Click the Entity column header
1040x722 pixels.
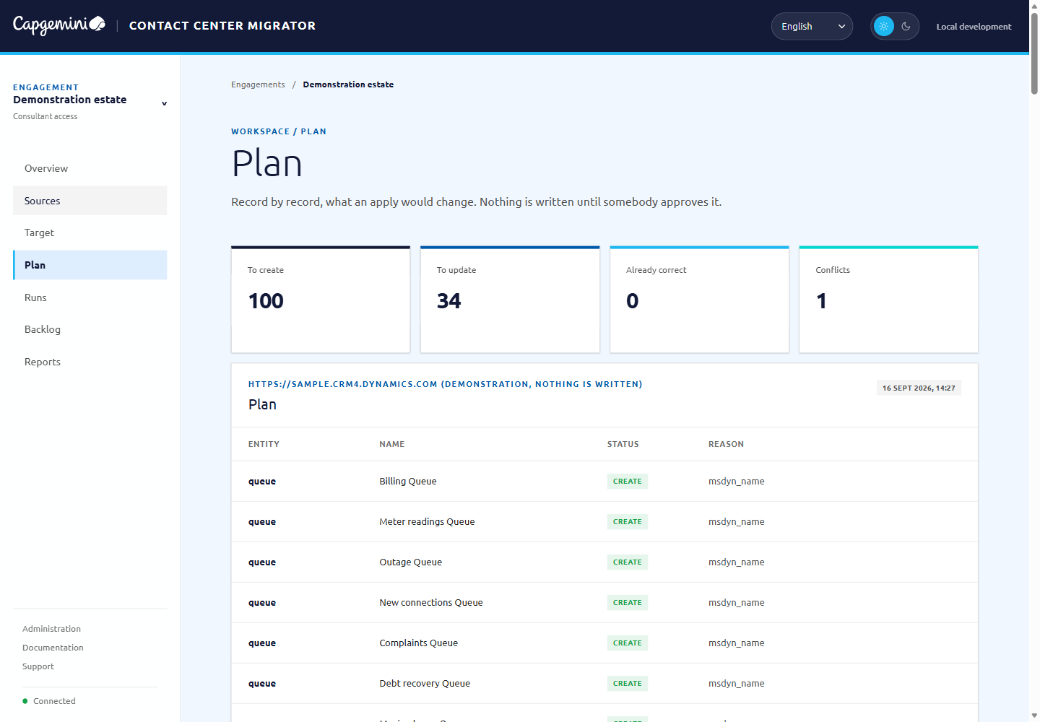click(x=264, y=444)
